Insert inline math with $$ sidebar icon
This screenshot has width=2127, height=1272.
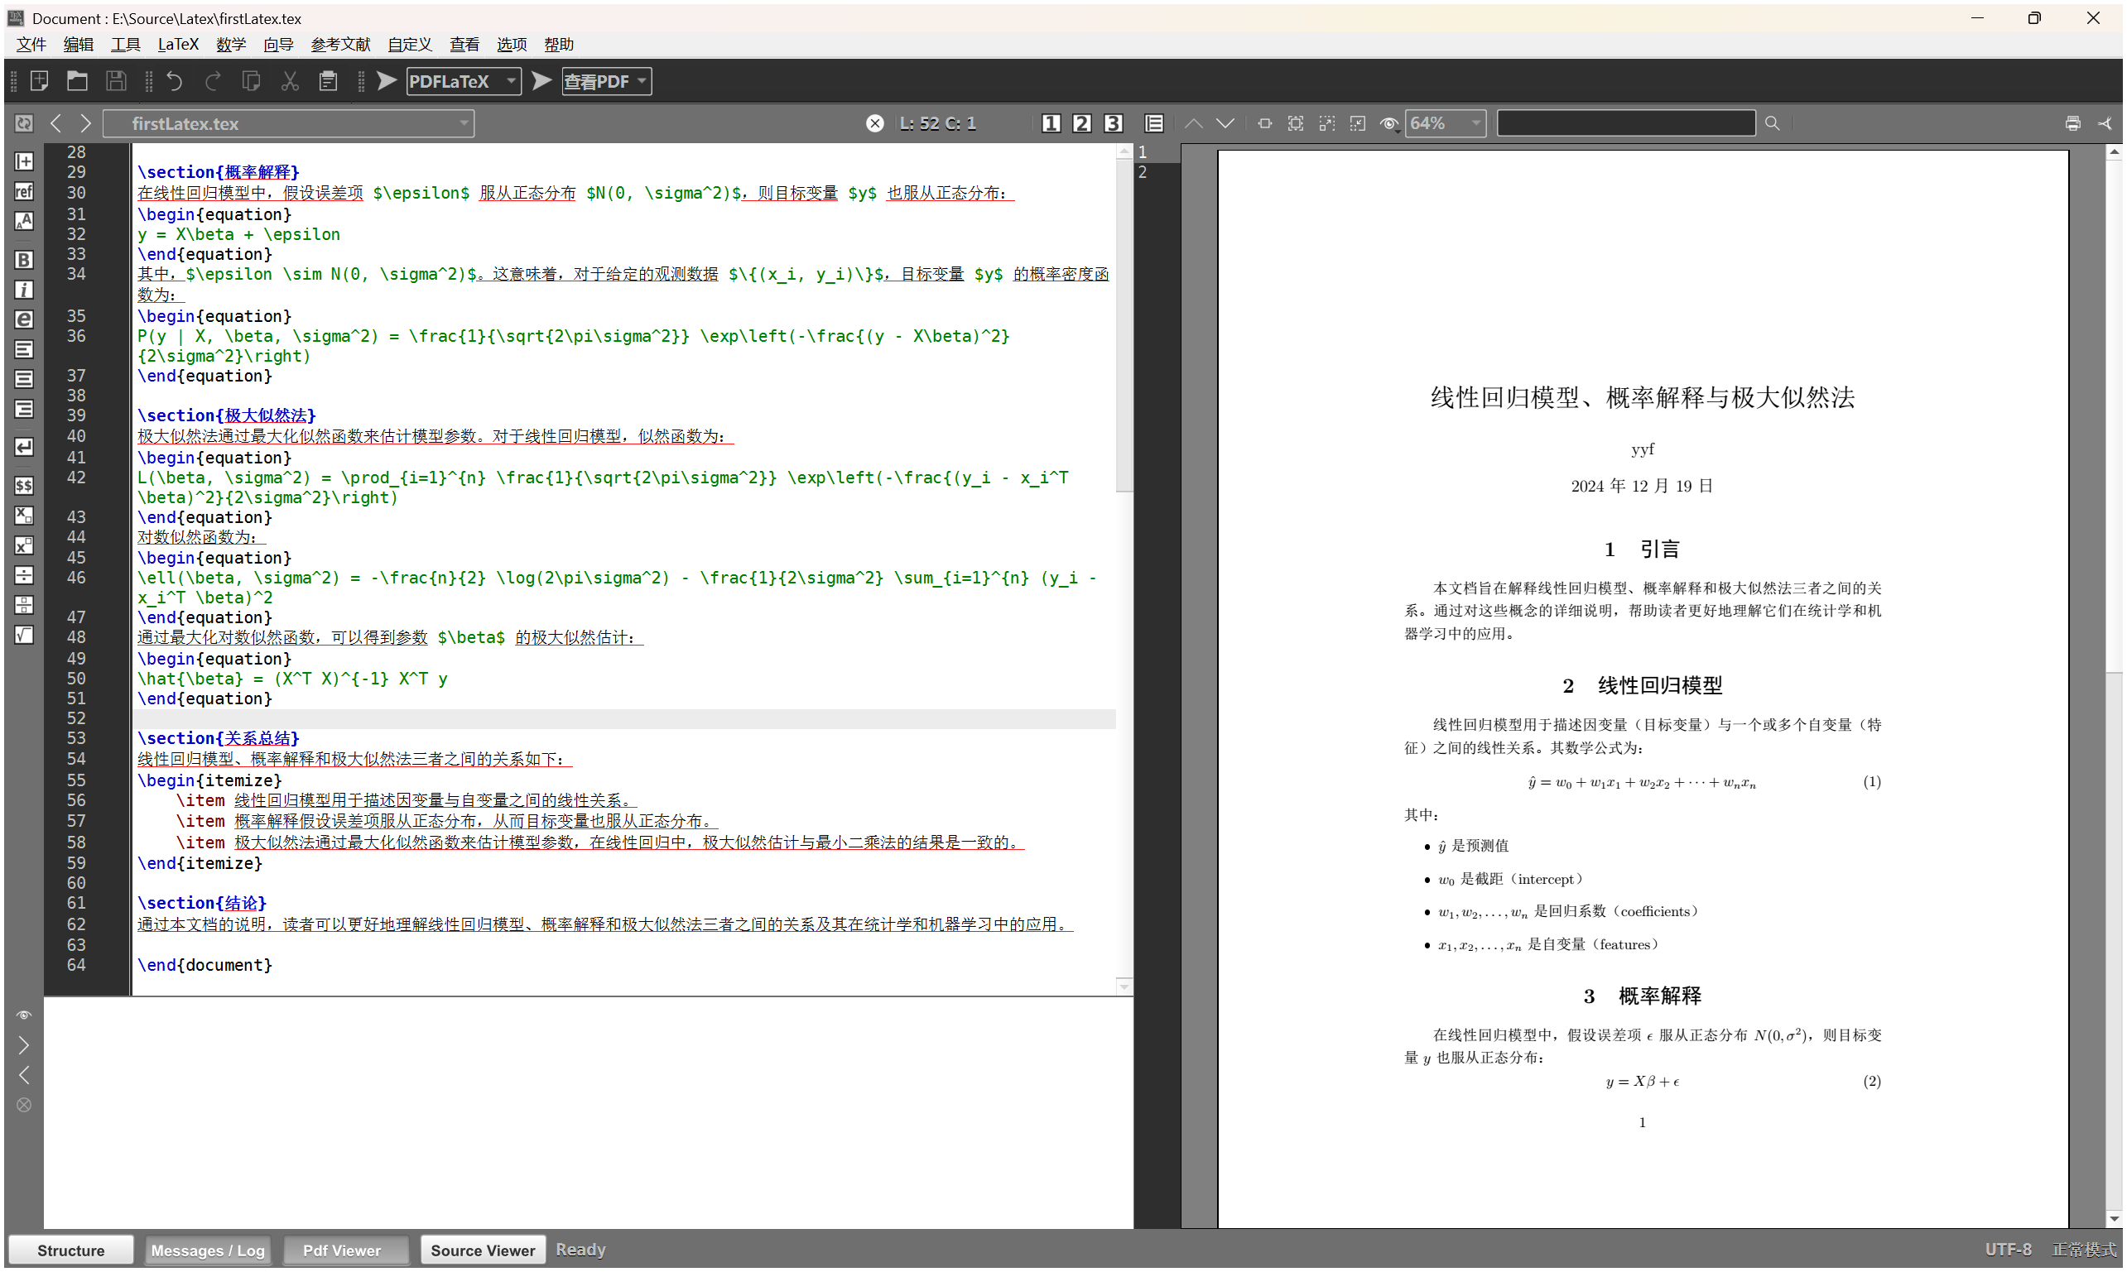pos(24,485)
